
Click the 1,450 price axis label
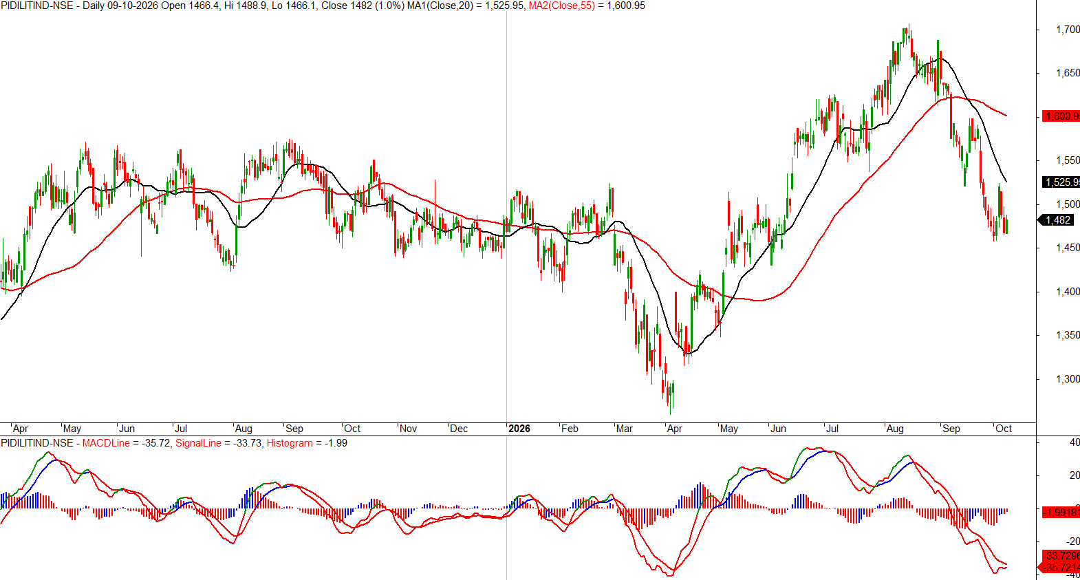(x=1068, y=248)
